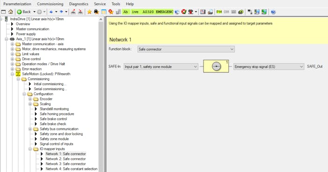Screen dimensions: 328x172
Task: Click the yellow safe connector block symbol
Action: pyautogui.click(x=216, y=66)
